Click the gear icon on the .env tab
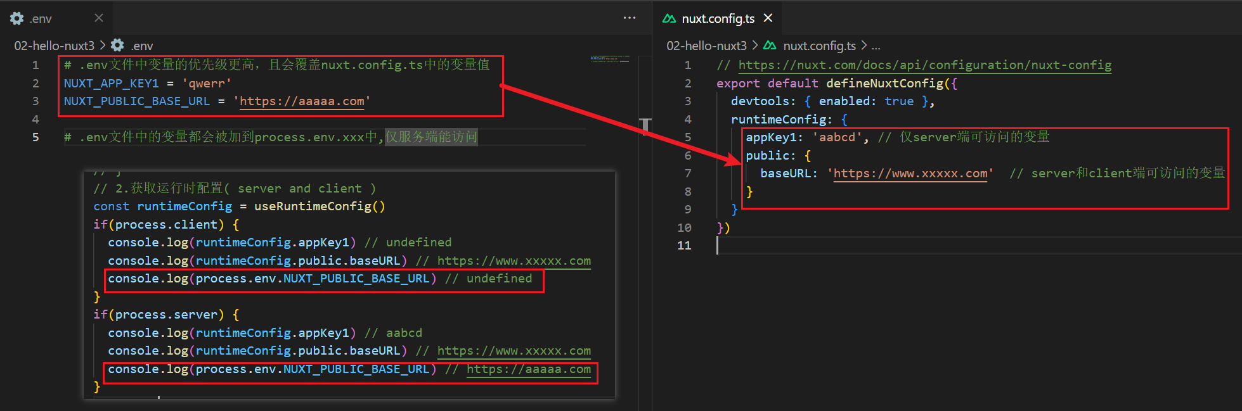 point(17,18)
